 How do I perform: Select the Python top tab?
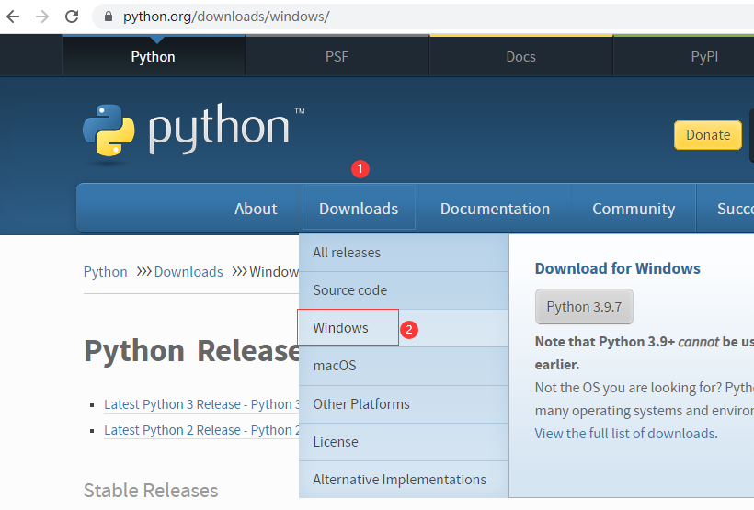click(x=154, y=57)
